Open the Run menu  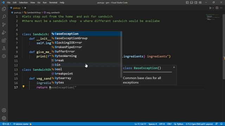click(45, 2)
